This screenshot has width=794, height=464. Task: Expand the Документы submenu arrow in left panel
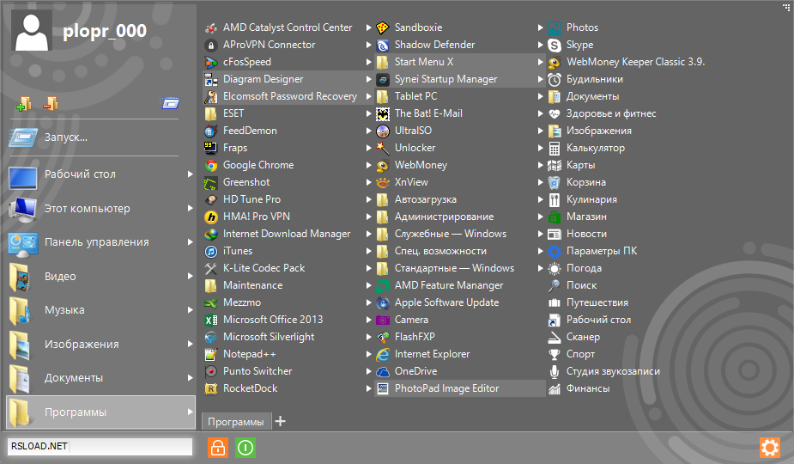pyautogui.click(x=191, y=378)
